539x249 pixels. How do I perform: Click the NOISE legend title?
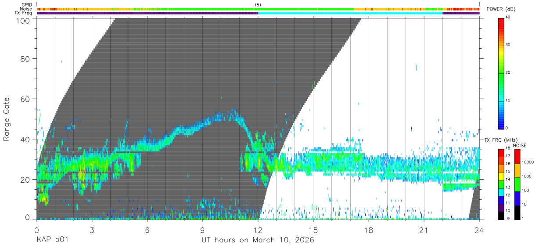520,145
